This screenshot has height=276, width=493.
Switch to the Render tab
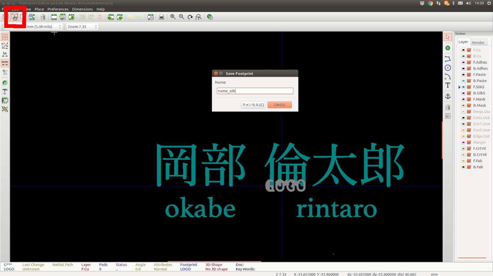pos(479,42)
